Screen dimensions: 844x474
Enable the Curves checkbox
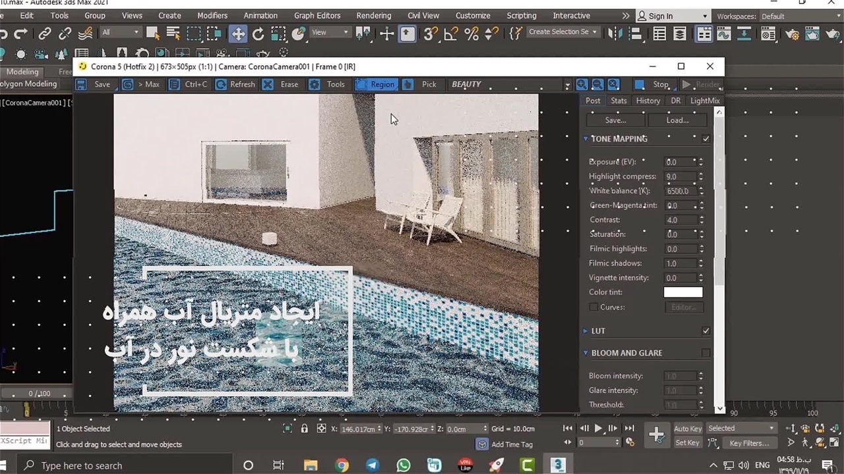593,307
